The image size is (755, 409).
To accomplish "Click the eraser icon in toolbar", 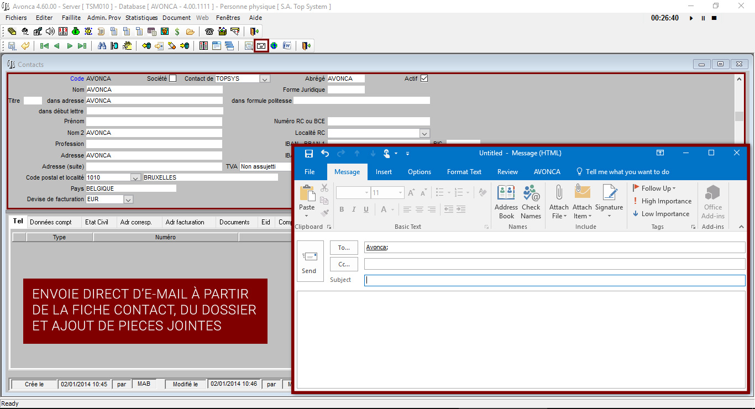I will tap(171, 46).
